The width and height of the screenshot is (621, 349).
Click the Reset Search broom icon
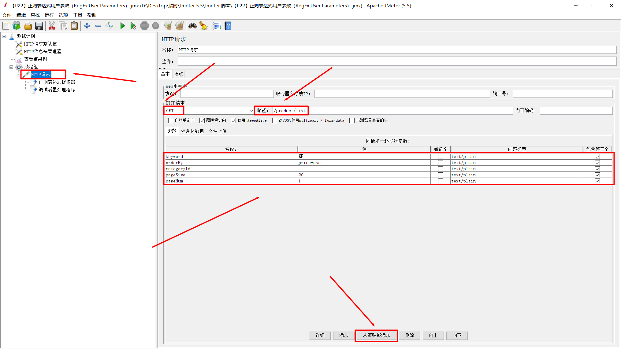(x=204, y=26)
